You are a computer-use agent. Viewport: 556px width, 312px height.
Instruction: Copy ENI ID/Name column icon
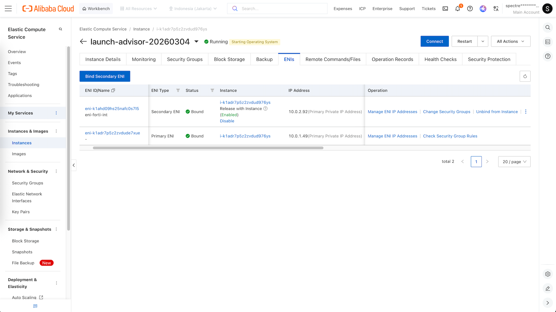[x=113, y=90]
